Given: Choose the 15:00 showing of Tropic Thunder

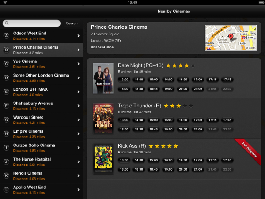Looking at the screenshot, I should (x=153, y=120).
